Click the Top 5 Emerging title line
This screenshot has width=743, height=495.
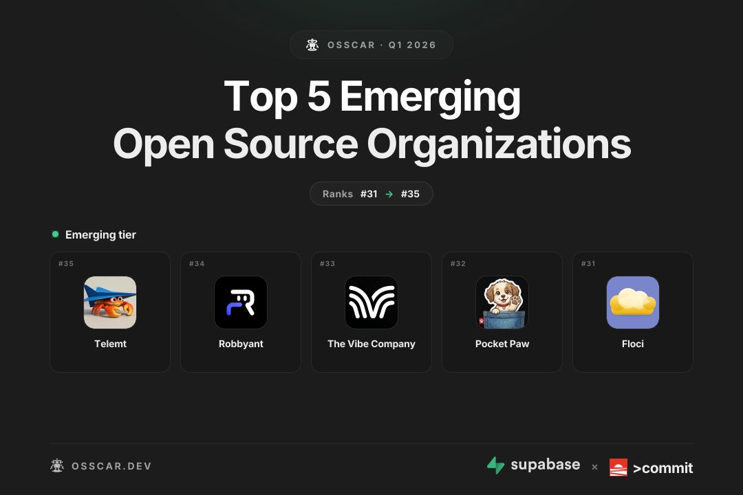[x=372, y=97]
